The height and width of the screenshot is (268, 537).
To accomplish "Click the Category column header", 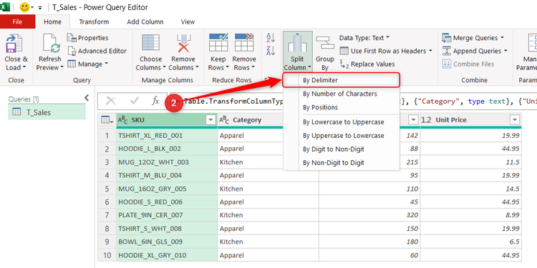I will click(251, 120).
